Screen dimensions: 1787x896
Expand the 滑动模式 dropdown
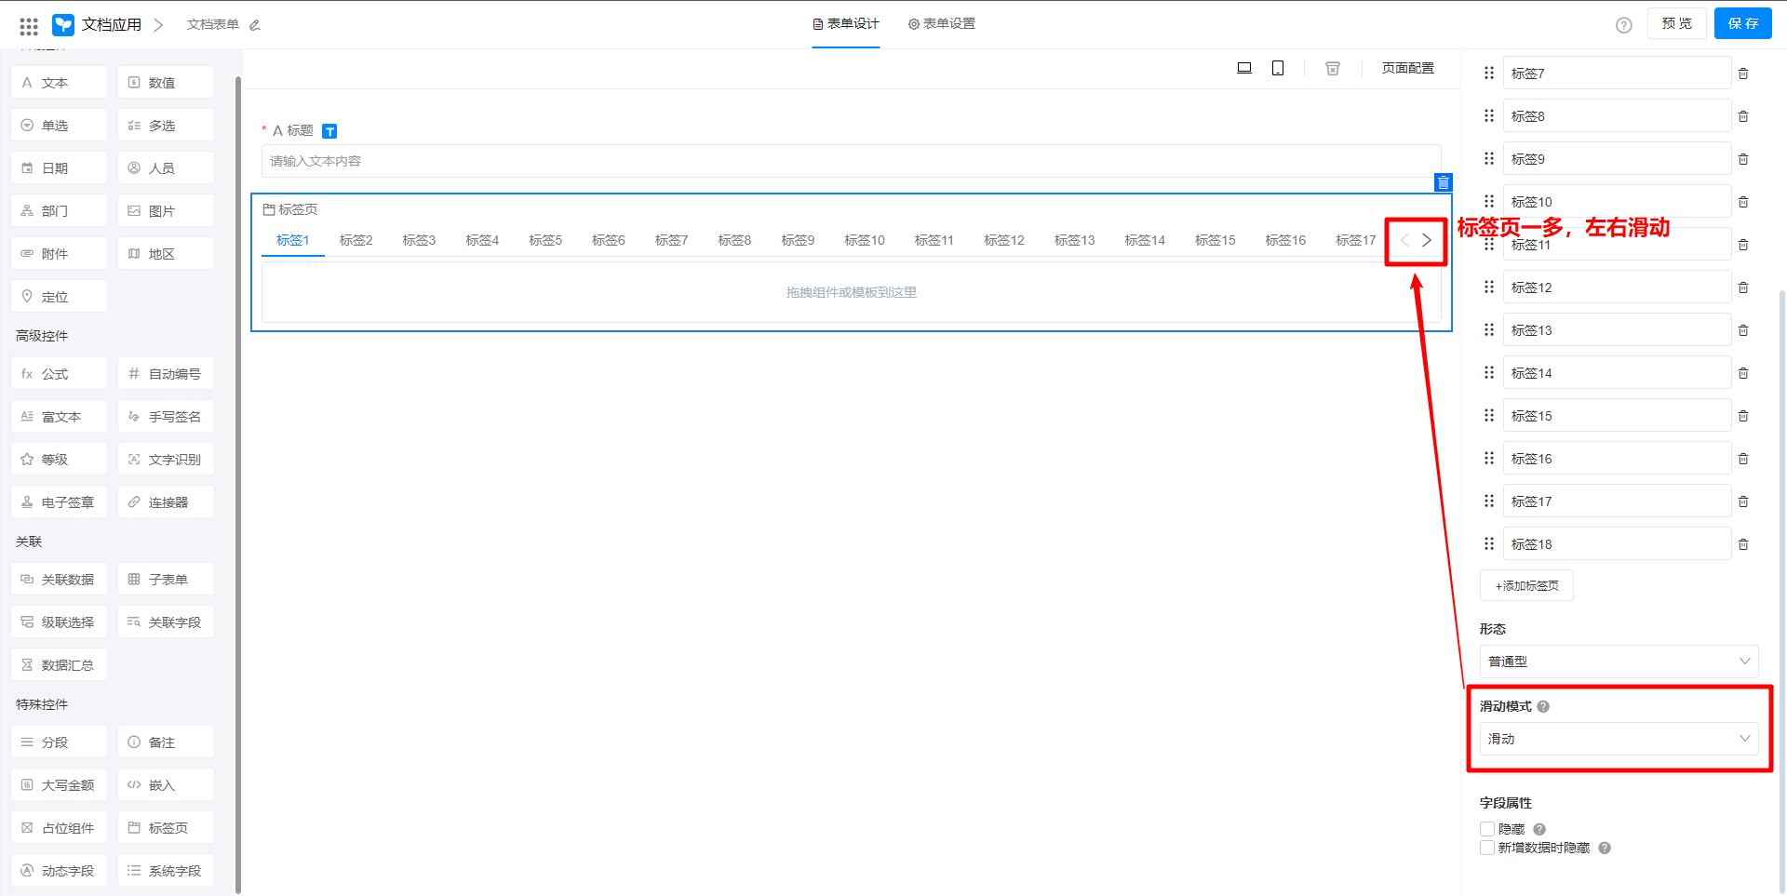pos(1618,739)
